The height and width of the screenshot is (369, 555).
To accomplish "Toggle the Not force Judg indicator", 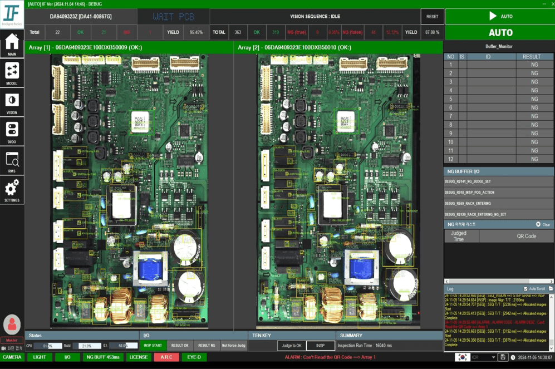I will [x=234, y=345].
